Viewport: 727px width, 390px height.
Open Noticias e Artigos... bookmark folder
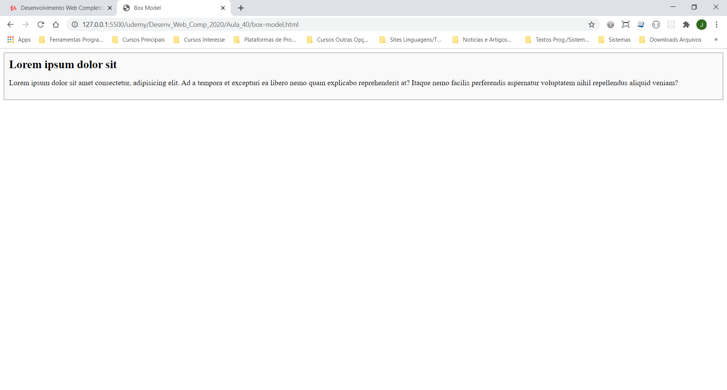[x=482, y=40]
